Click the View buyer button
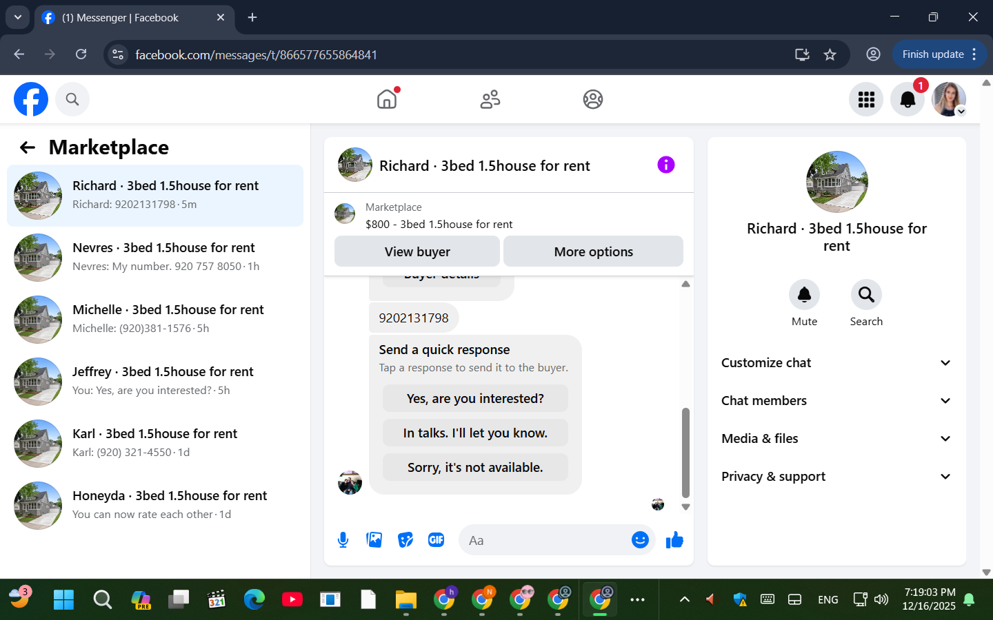This screenshot has height=620, width=993. (x=417, y=251)
